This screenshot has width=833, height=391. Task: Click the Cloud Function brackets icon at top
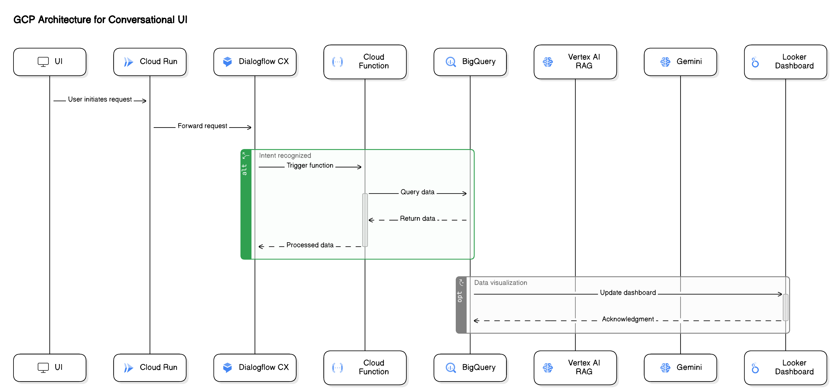(x=338, y=61)
